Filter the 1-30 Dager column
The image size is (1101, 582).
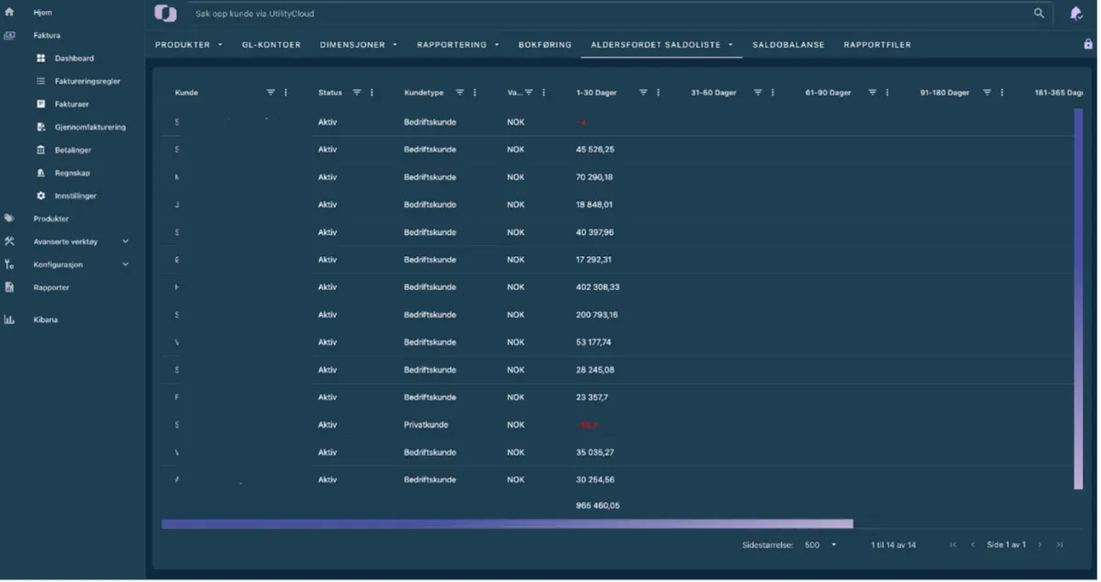[x=643, y=93]
